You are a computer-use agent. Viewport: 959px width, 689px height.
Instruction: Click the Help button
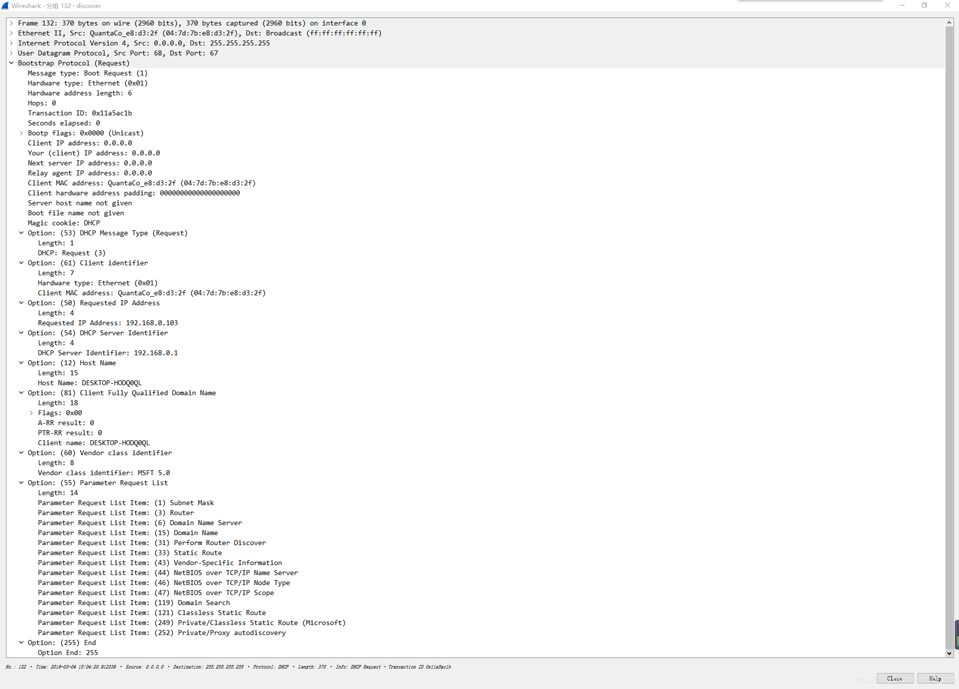coord(935,679)
